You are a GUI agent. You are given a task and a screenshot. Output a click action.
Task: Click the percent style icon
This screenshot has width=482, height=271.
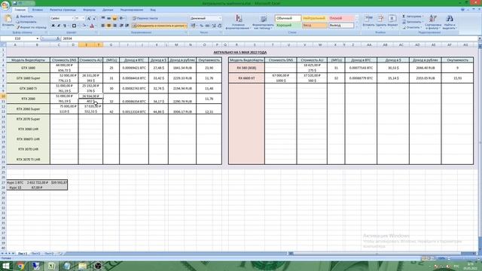click(x=201, y=26)
